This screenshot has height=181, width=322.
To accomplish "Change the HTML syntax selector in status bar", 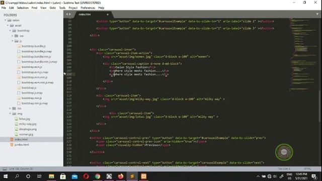I will (307, 169).
